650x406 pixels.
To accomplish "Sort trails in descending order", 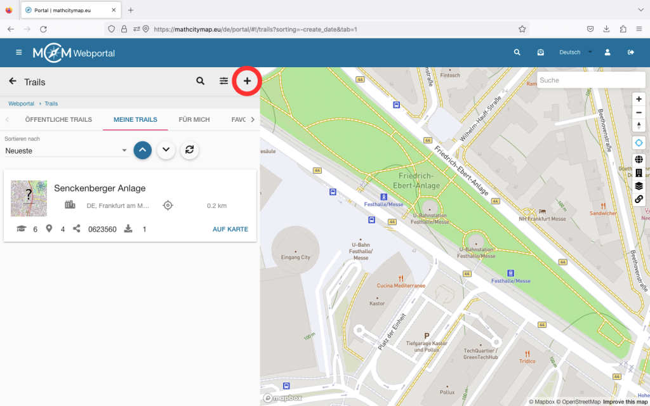I will [166, 150].
